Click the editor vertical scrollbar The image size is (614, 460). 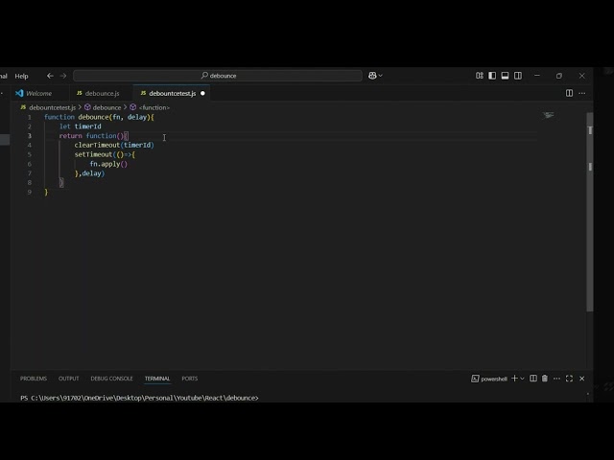pos(590,211)
